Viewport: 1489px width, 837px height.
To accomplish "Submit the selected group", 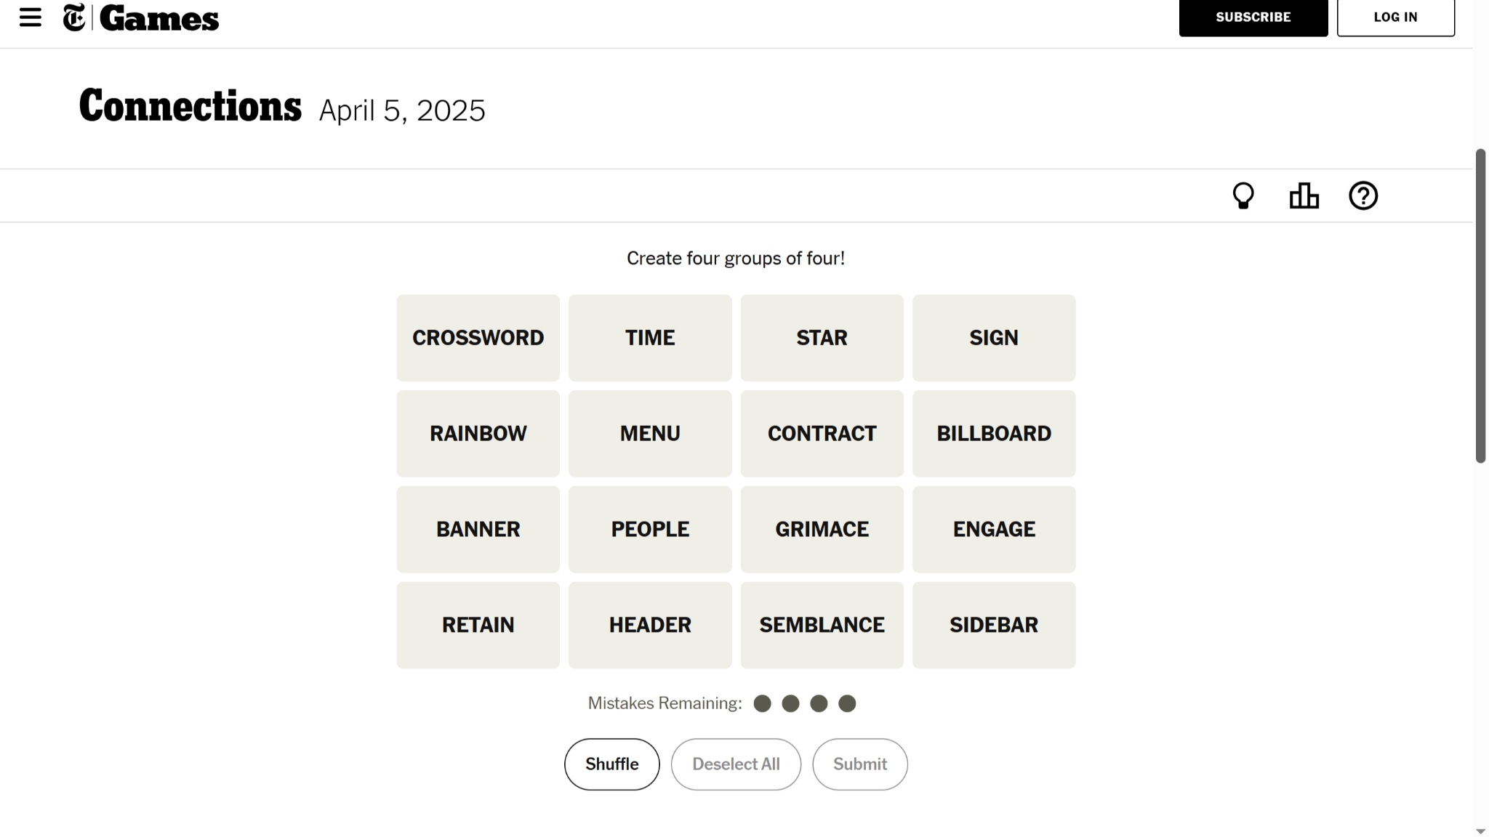I will pyautogui.click(x=859, y=764).
